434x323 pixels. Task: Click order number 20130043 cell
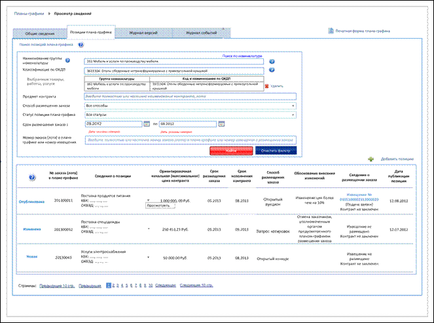(x=63, y=257)
